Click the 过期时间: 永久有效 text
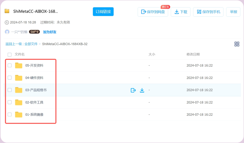The width and height of the screenshot is (244, 143). tap(55, 22)
